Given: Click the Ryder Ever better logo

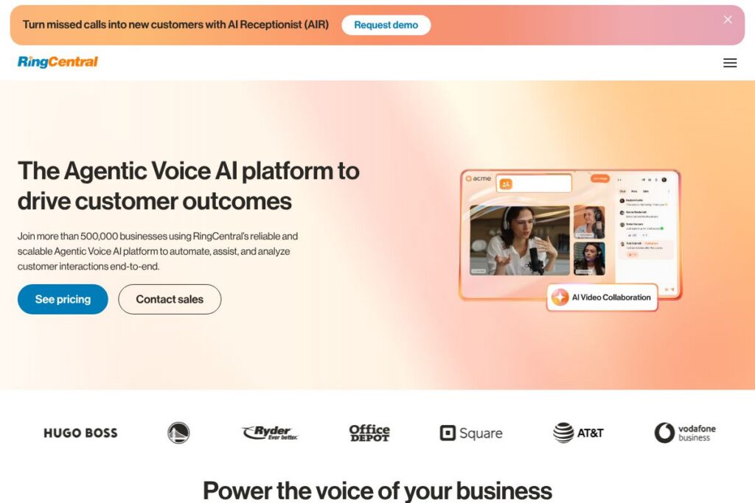Looking at the screenshot, I should (x=270, y=433).
